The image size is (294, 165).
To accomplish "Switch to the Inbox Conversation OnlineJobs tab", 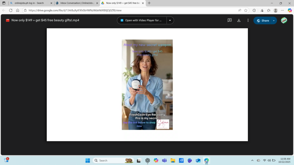I will click(77, 3).
